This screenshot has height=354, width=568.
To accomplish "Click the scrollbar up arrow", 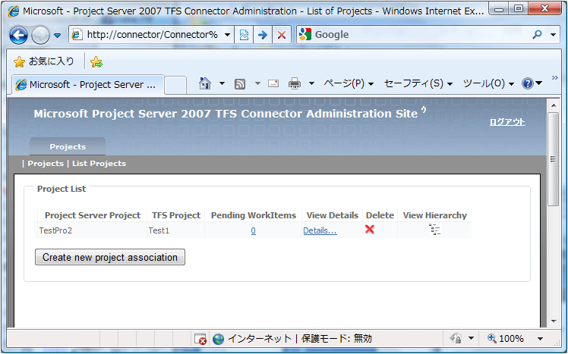I will pos(553,105).
